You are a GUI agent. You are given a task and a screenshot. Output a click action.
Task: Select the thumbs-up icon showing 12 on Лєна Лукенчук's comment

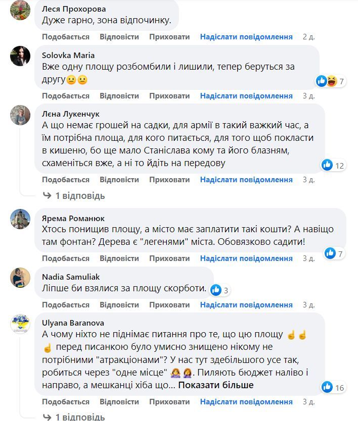[327, 164]
